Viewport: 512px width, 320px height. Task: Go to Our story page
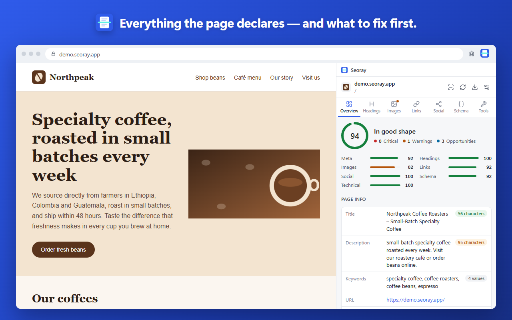click(x=282, y=78)
